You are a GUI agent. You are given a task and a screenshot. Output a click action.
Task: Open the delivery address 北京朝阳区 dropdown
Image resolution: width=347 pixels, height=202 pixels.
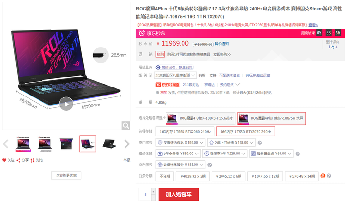pos(175,75)
